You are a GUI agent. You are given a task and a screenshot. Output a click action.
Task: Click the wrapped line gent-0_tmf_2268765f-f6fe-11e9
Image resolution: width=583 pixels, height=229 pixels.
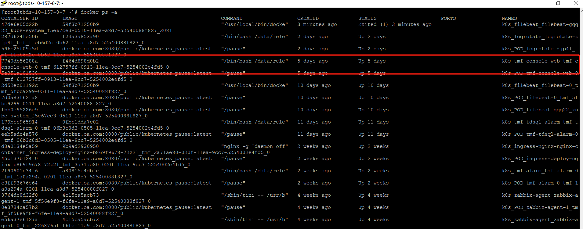(x=76, y=226)
